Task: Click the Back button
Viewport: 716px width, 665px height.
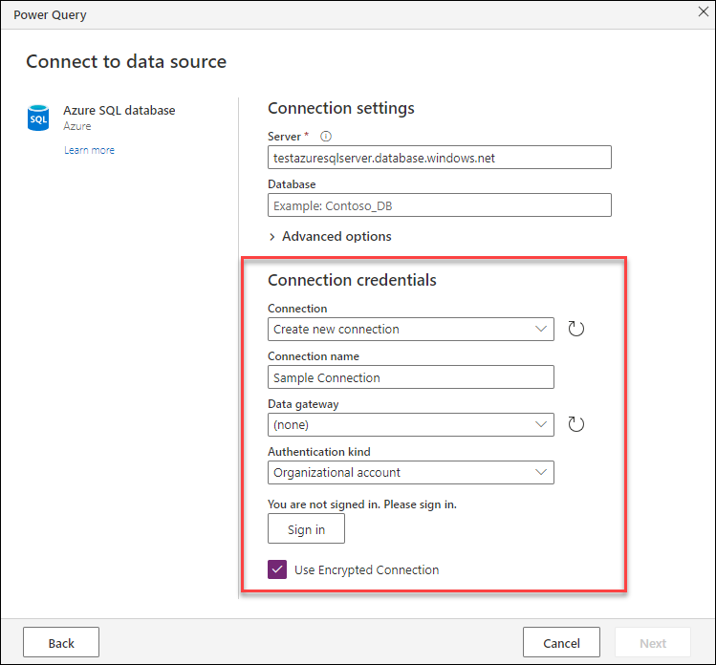Action: tap(61, 643)
